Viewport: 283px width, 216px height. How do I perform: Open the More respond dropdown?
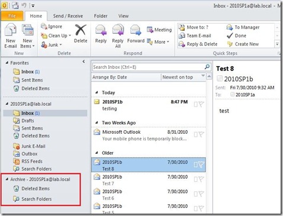click(x=158, y=42)
